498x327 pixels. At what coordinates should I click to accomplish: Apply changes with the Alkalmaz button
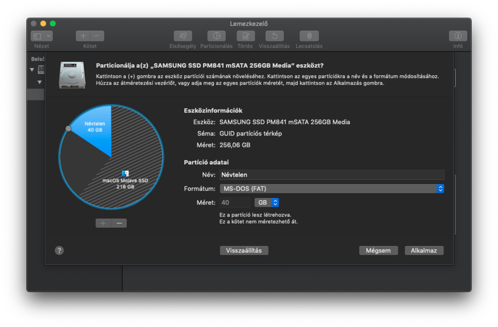click(424, 250)
